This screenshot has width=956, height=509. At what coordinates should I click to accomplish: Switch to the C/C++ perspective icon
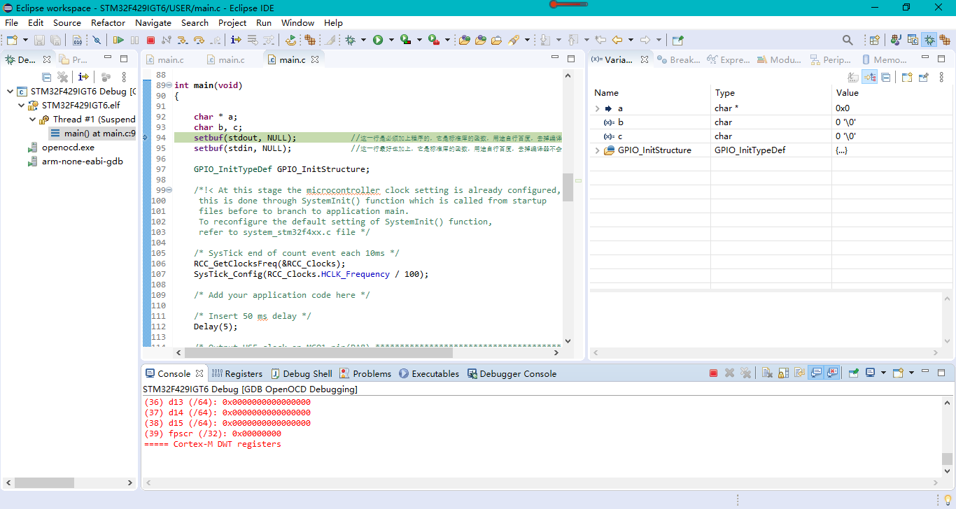point(913,40)
